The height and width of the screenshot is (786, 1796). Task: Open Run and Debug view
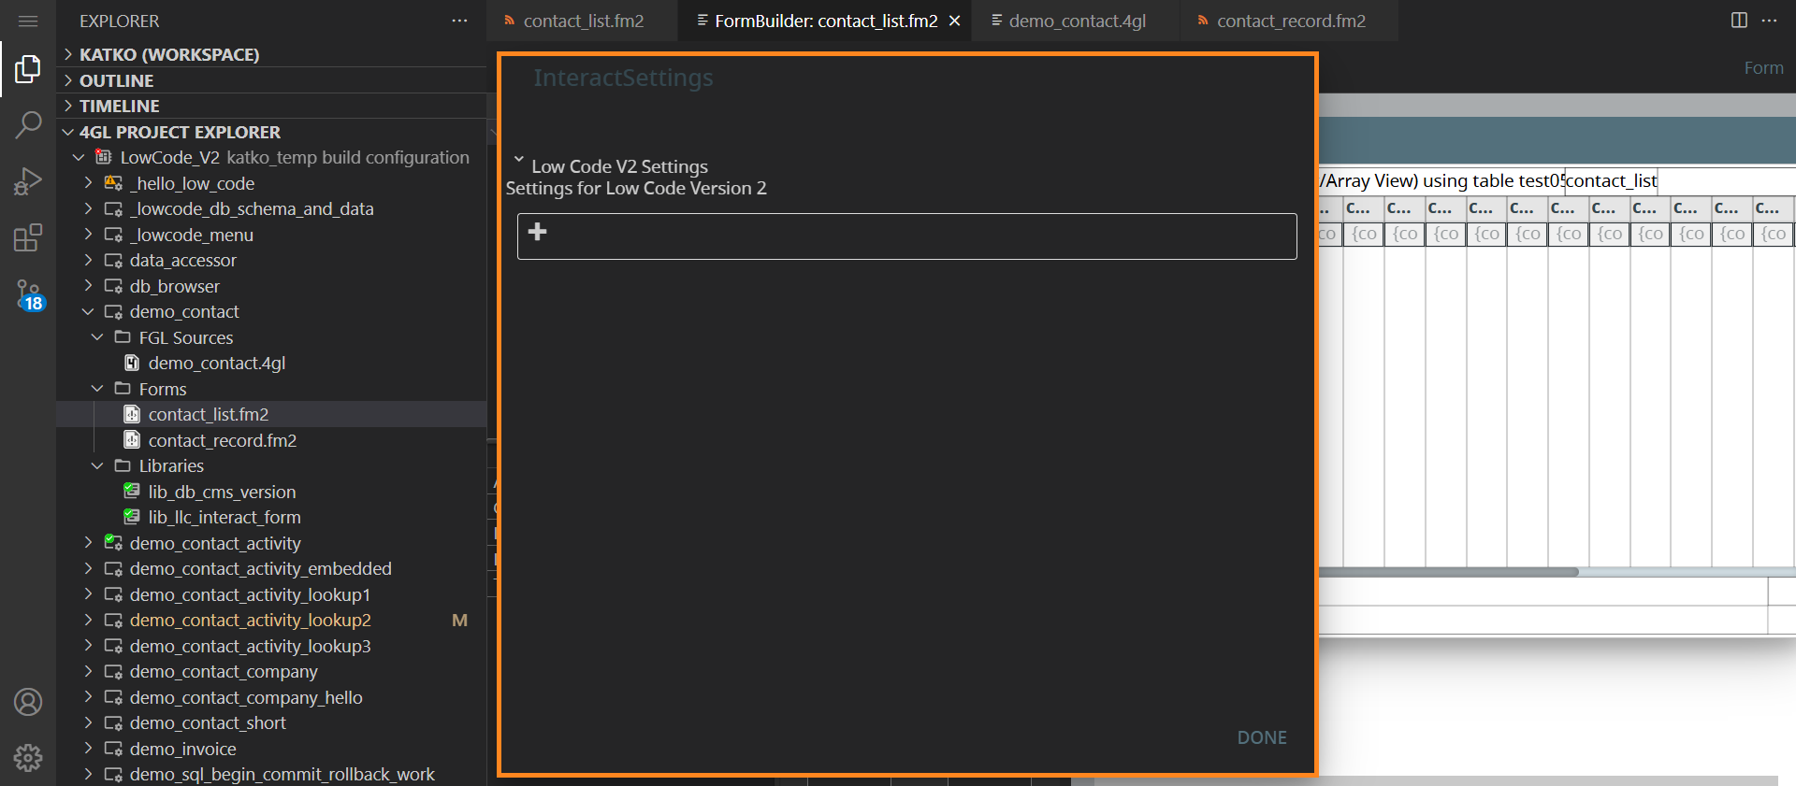pos(28,180)
